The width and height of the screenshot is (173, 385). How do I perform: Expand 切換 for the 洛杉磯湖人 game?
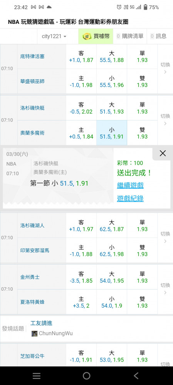(x=165, y=238)
